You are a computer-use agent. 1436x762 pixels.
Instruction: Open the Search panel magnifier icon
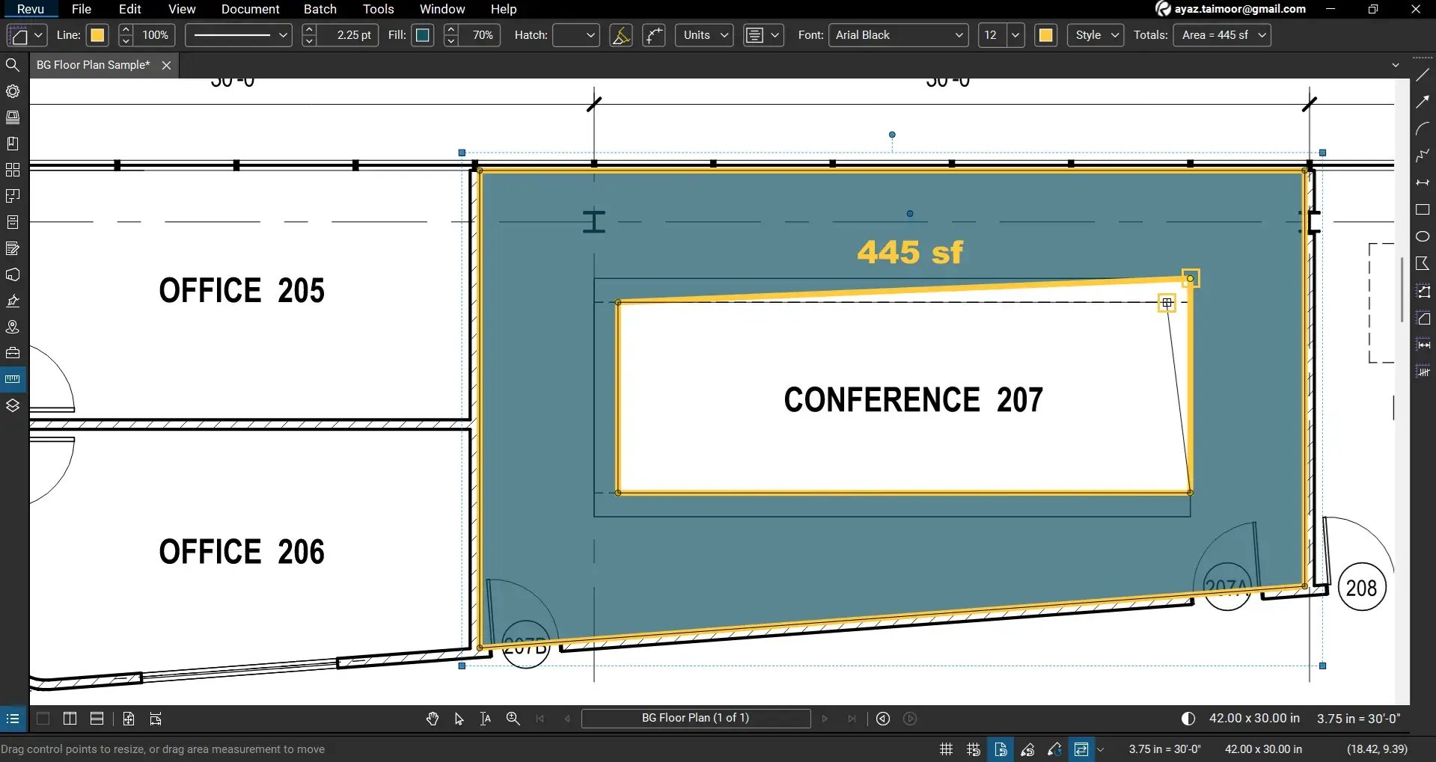click(13, 65)
